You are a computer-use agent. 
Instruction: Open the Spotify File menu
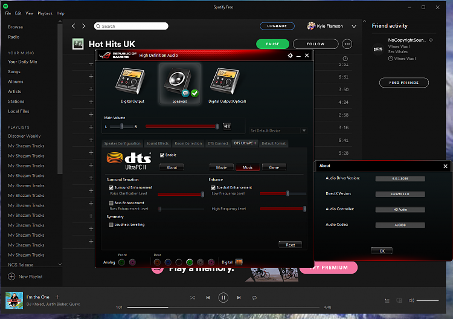coord(8,13)
